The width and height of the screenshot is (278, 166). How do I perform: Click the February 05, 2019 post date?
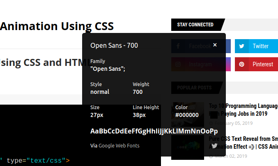[x=234, y=123]
